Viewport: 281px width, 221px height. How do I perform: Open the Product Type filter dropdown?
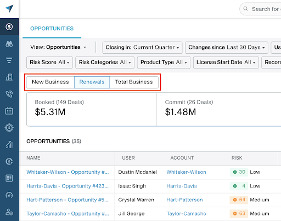(x=164, y=63)
